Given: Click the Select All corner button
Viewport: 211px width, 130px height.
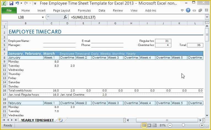Looking at the screenshot, I should (x=4, y=23).
